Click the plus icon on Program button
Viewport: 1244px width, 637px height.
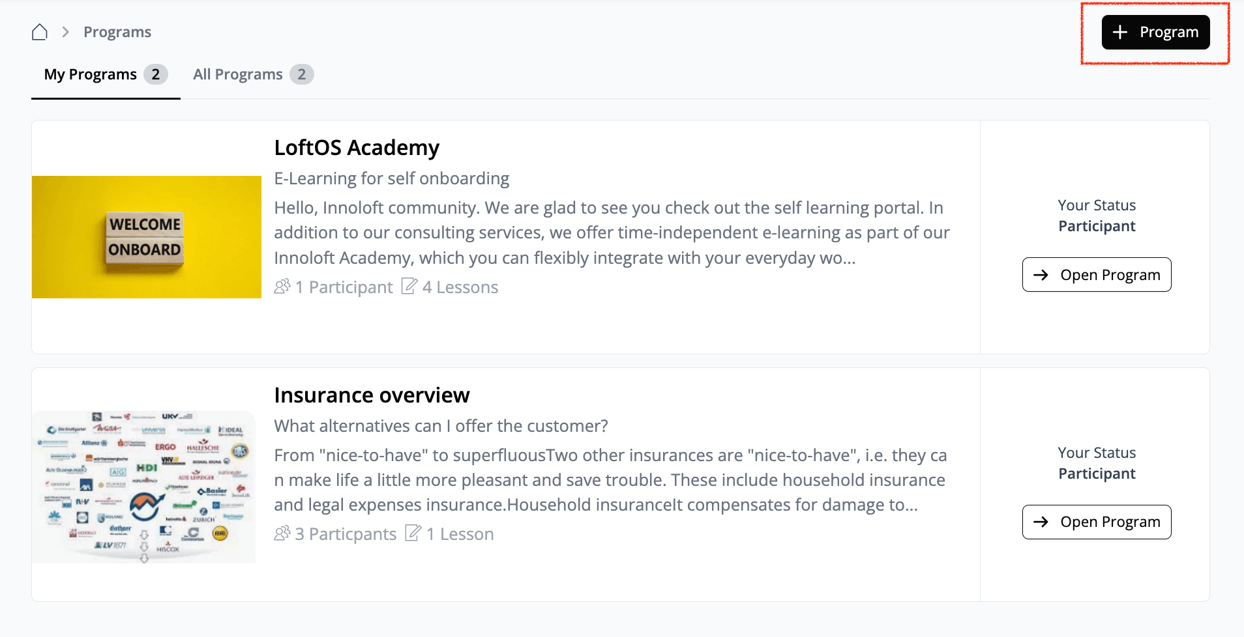click(x=1120, y=32)
